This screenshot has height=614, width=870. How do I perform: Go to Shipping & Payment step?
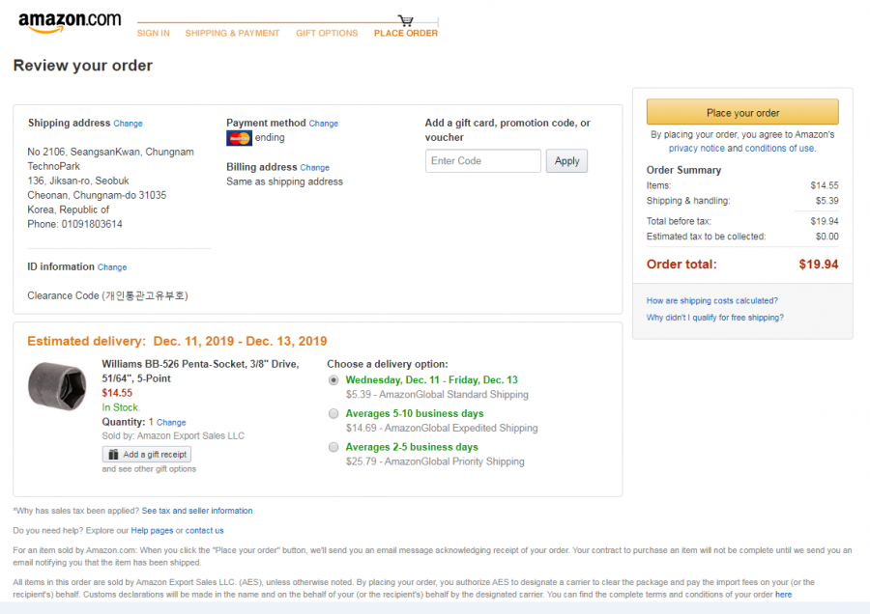(x=232, y=33)
